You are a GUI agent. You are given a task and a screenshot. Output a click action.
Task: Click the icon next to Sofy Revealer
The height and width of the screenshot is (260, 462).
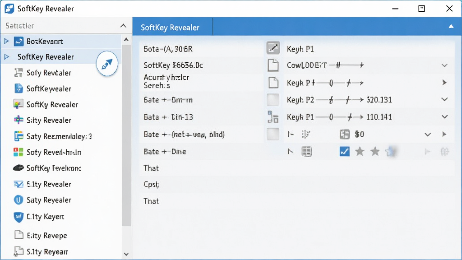[18, 73]
